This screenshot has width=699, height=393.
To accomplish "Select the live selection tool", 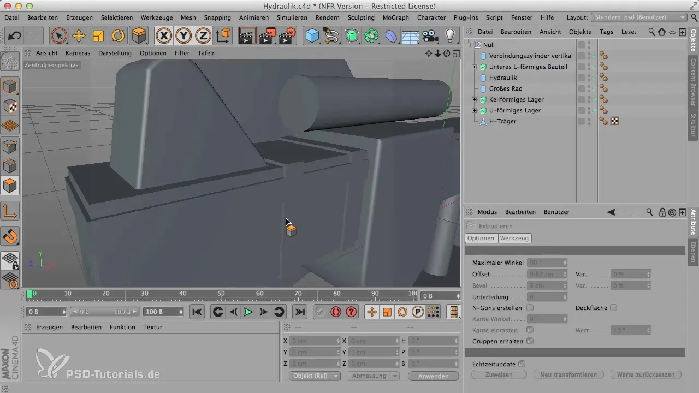I will [x=58, y=36].
